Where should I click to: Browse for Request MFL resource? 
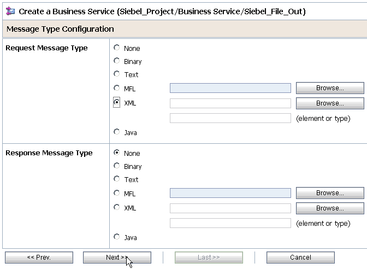pyautogui.click(x=330, y=88)
